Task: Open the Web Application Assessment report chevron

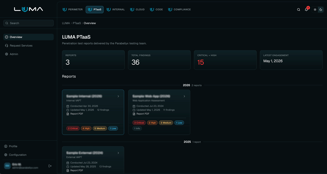Action: tap(184, 96)
